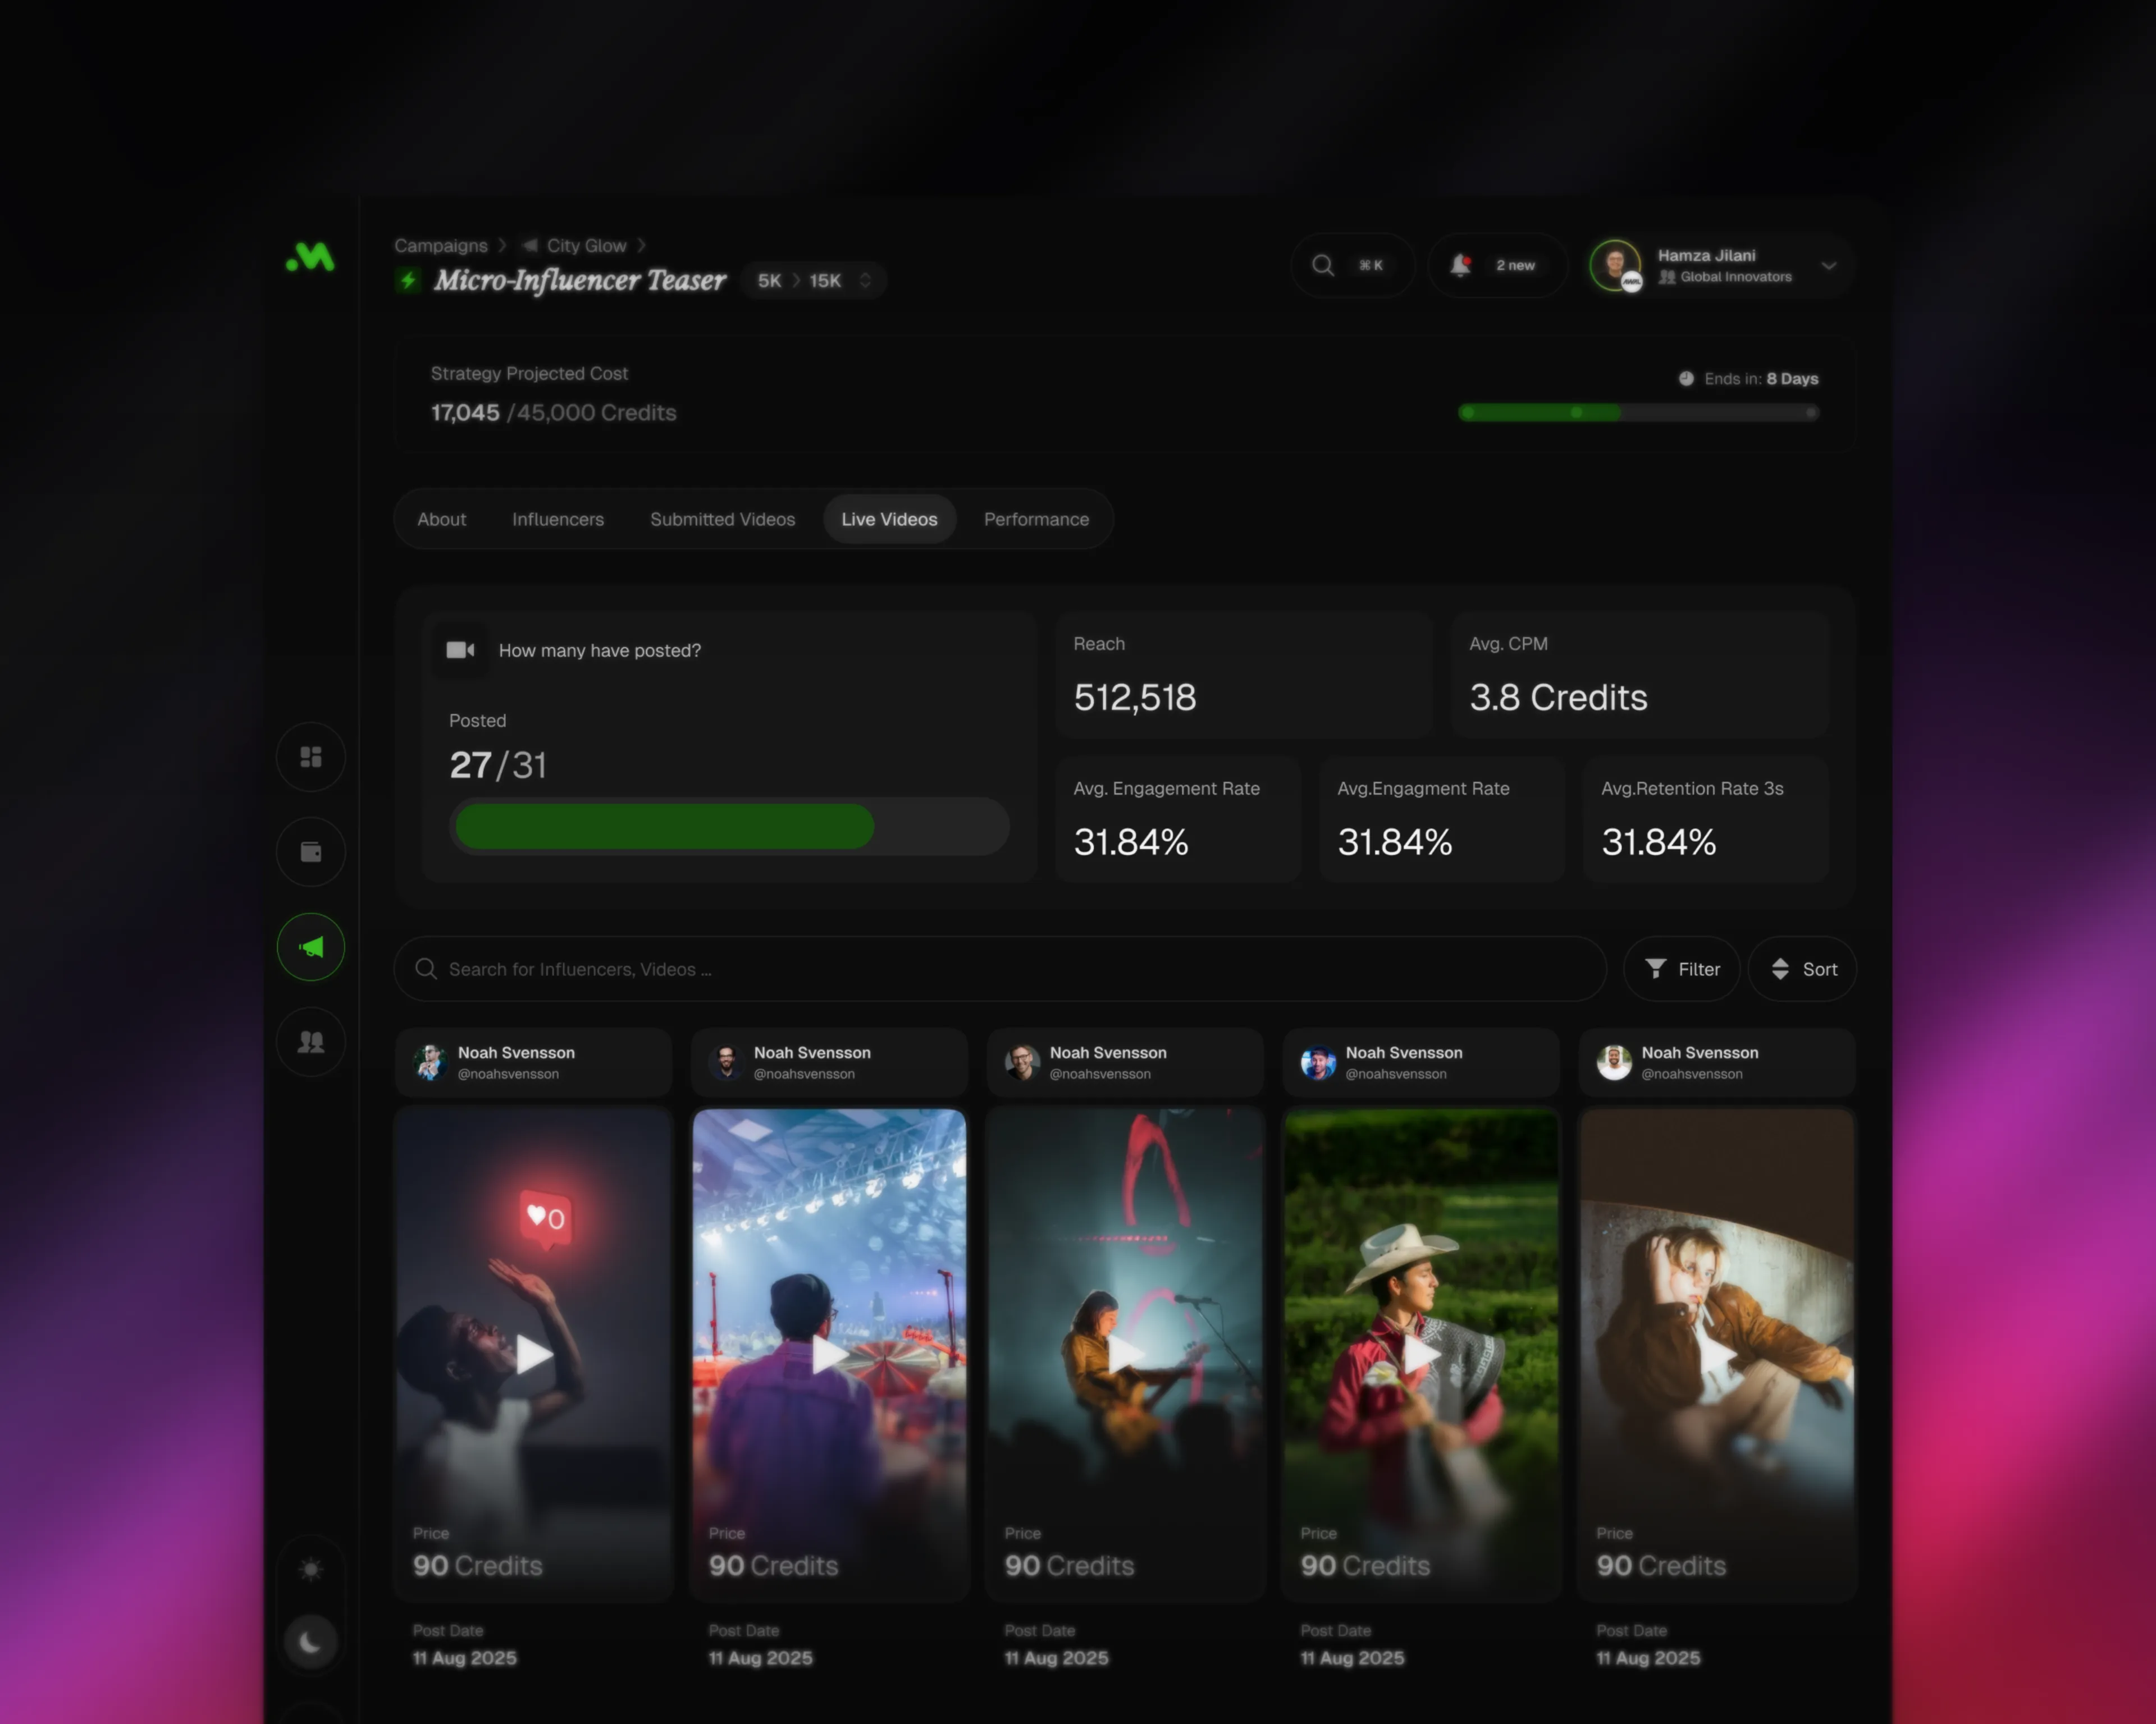Click the green M logo

[x=311, y=257]
